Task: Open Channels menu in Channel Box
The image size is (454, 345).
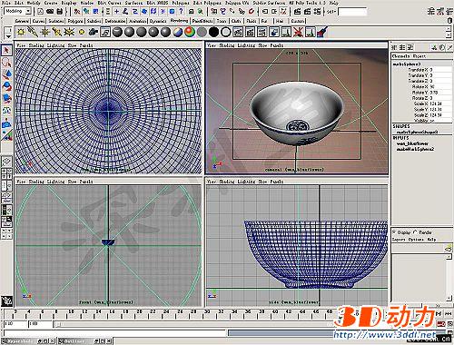Action: 400,56
